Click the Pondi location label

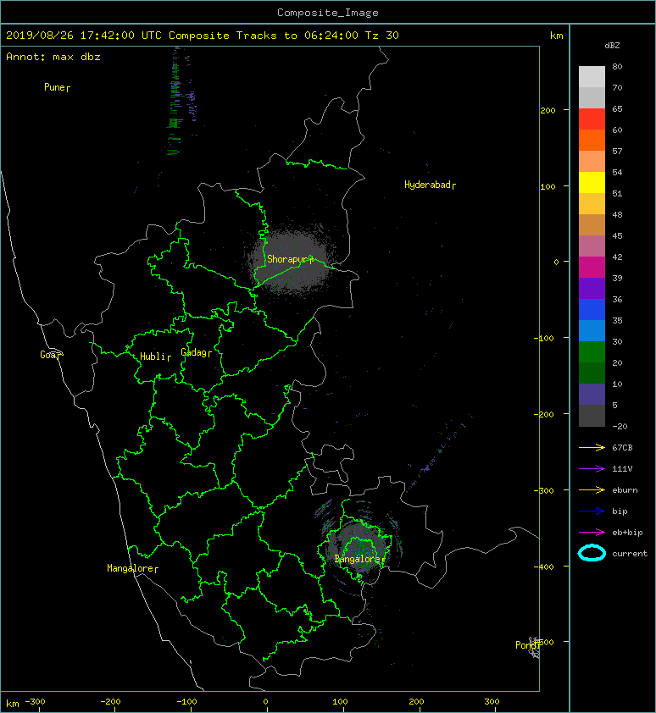click(527, 645)
